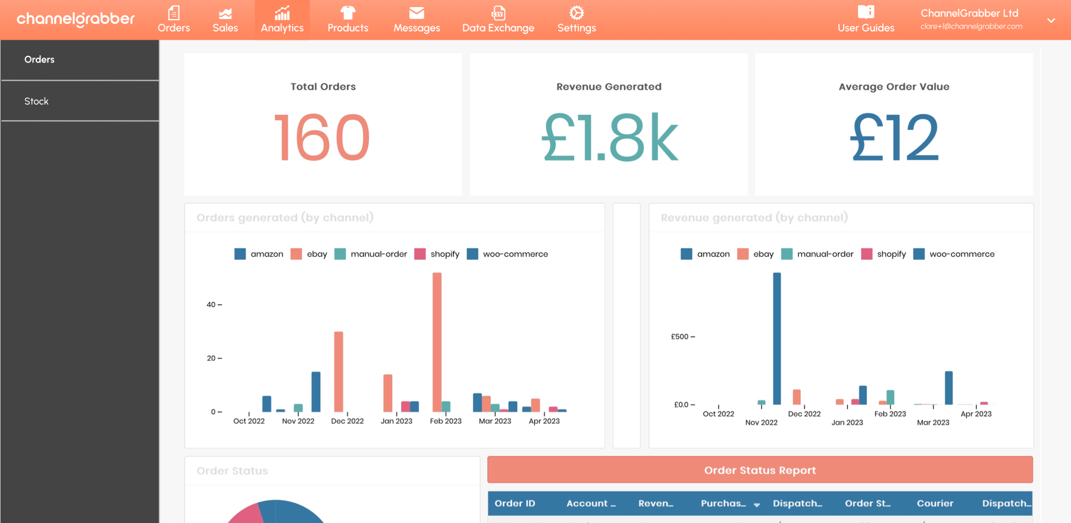The image size is (1071, 523).
Task: Sort by the Purchase column arrow
Action: [757, 505]
